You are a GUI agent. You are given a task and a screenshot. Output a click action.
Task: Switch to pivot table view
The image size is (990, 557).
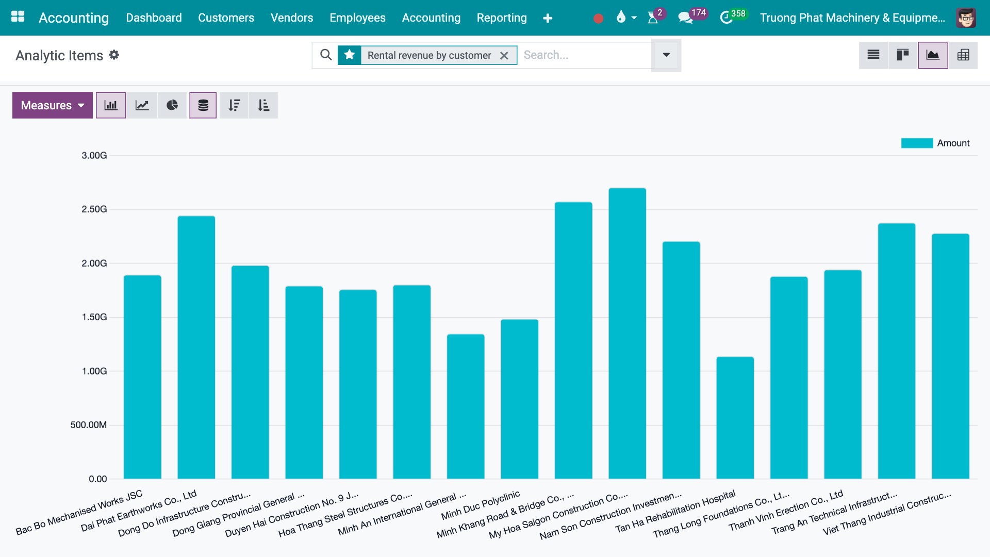tap(963, 55)
